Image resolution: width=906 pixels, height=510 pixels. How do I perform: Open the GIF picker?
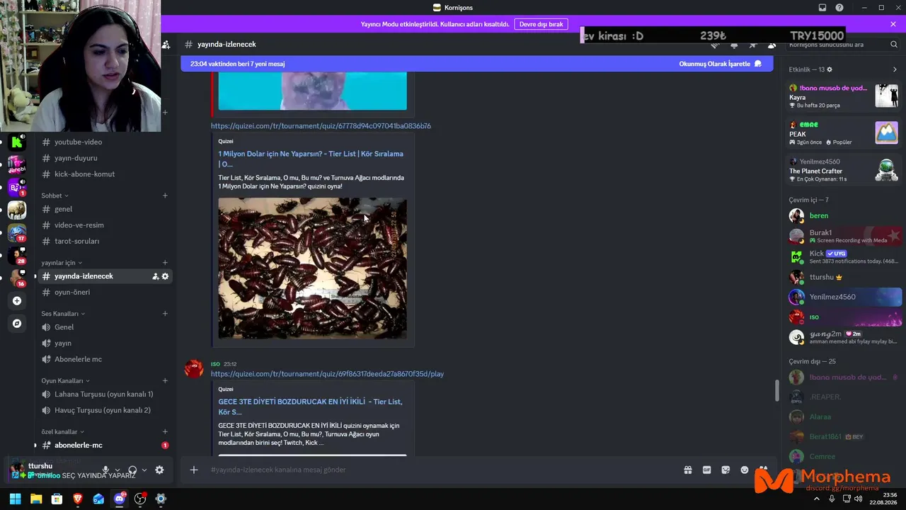coord(706,470)
